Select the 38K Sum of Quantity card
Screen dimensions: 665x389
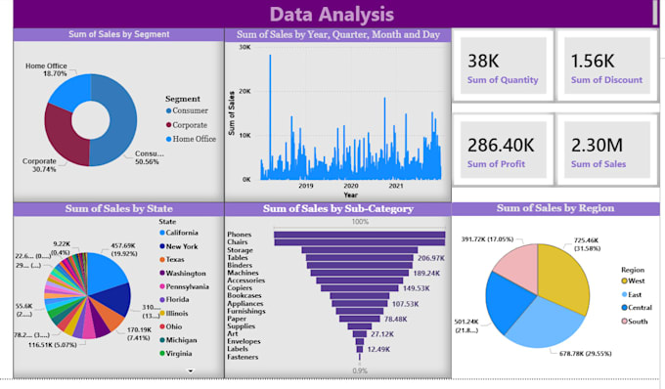coord(503,65)
